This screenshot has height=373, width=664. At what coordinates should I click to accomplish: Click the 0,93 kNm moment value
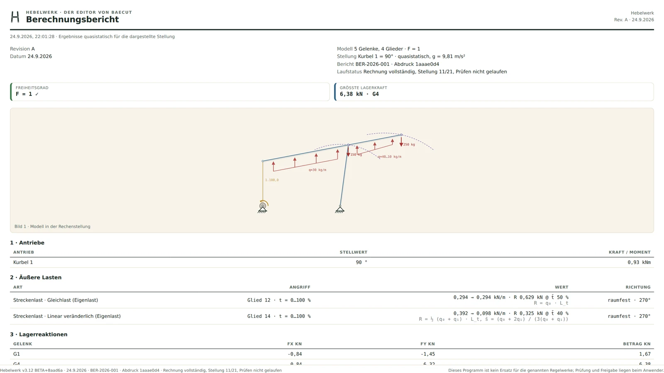[x=639, y=262]
